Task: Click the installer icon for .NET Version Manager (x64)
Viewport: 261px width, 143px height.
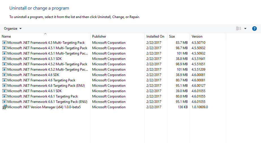Action: (x=5, y=107)
